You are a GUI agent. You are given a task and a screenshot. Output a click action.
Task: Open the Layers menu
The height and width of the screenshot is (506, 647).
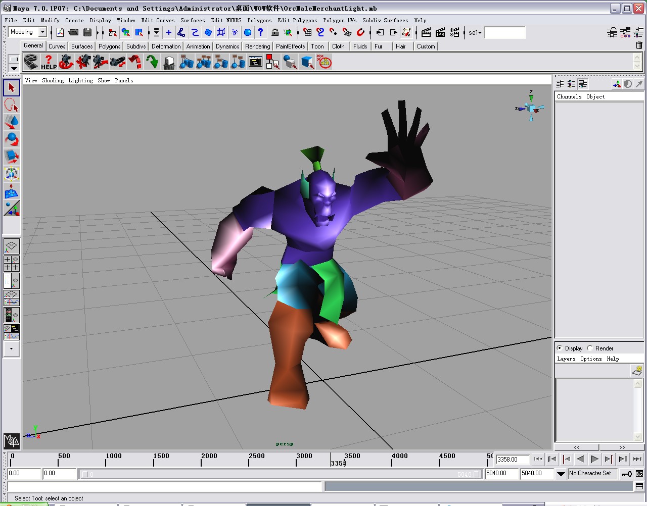coord(566,359)
